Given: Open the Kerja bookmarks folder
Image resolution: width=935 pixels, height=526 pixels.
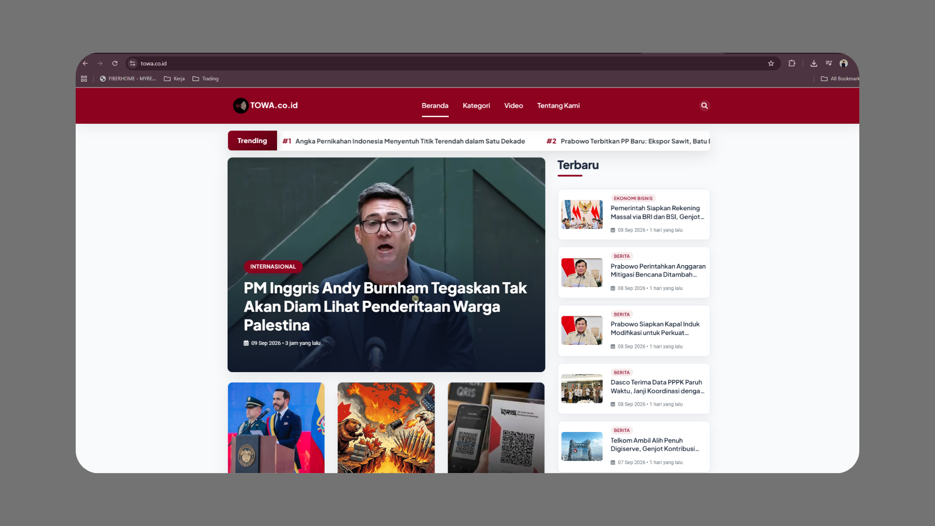Looking at the screenshot, I should pos(174,79).
